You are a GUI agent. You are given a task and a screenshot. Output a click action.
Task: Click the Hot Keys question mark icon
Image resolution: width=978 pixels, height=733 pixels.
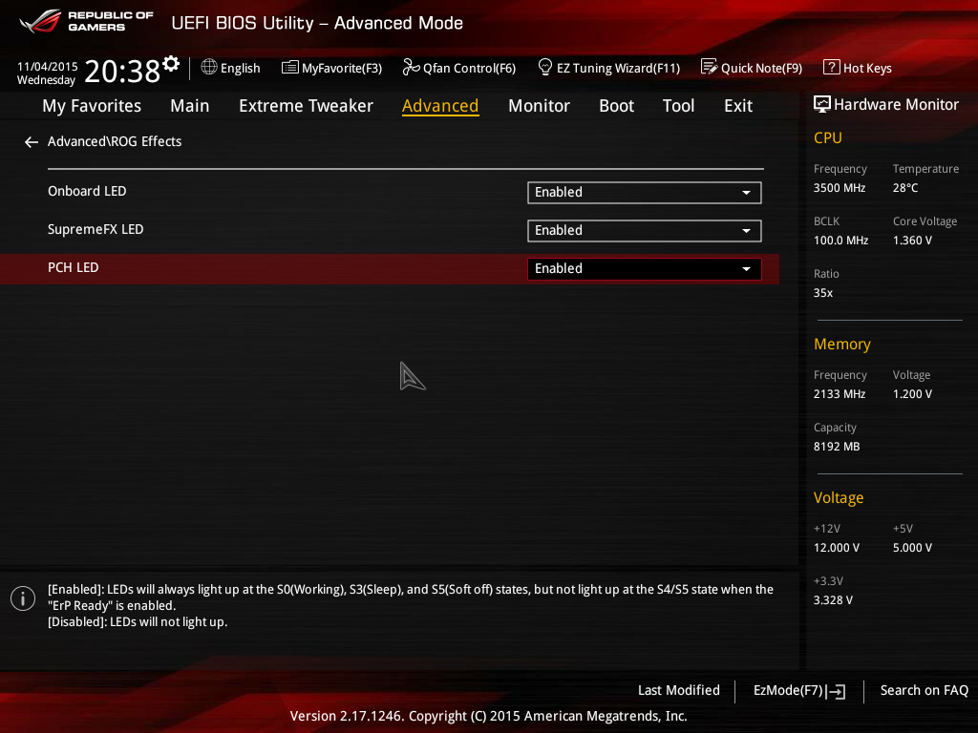click(x=832, y=67)
